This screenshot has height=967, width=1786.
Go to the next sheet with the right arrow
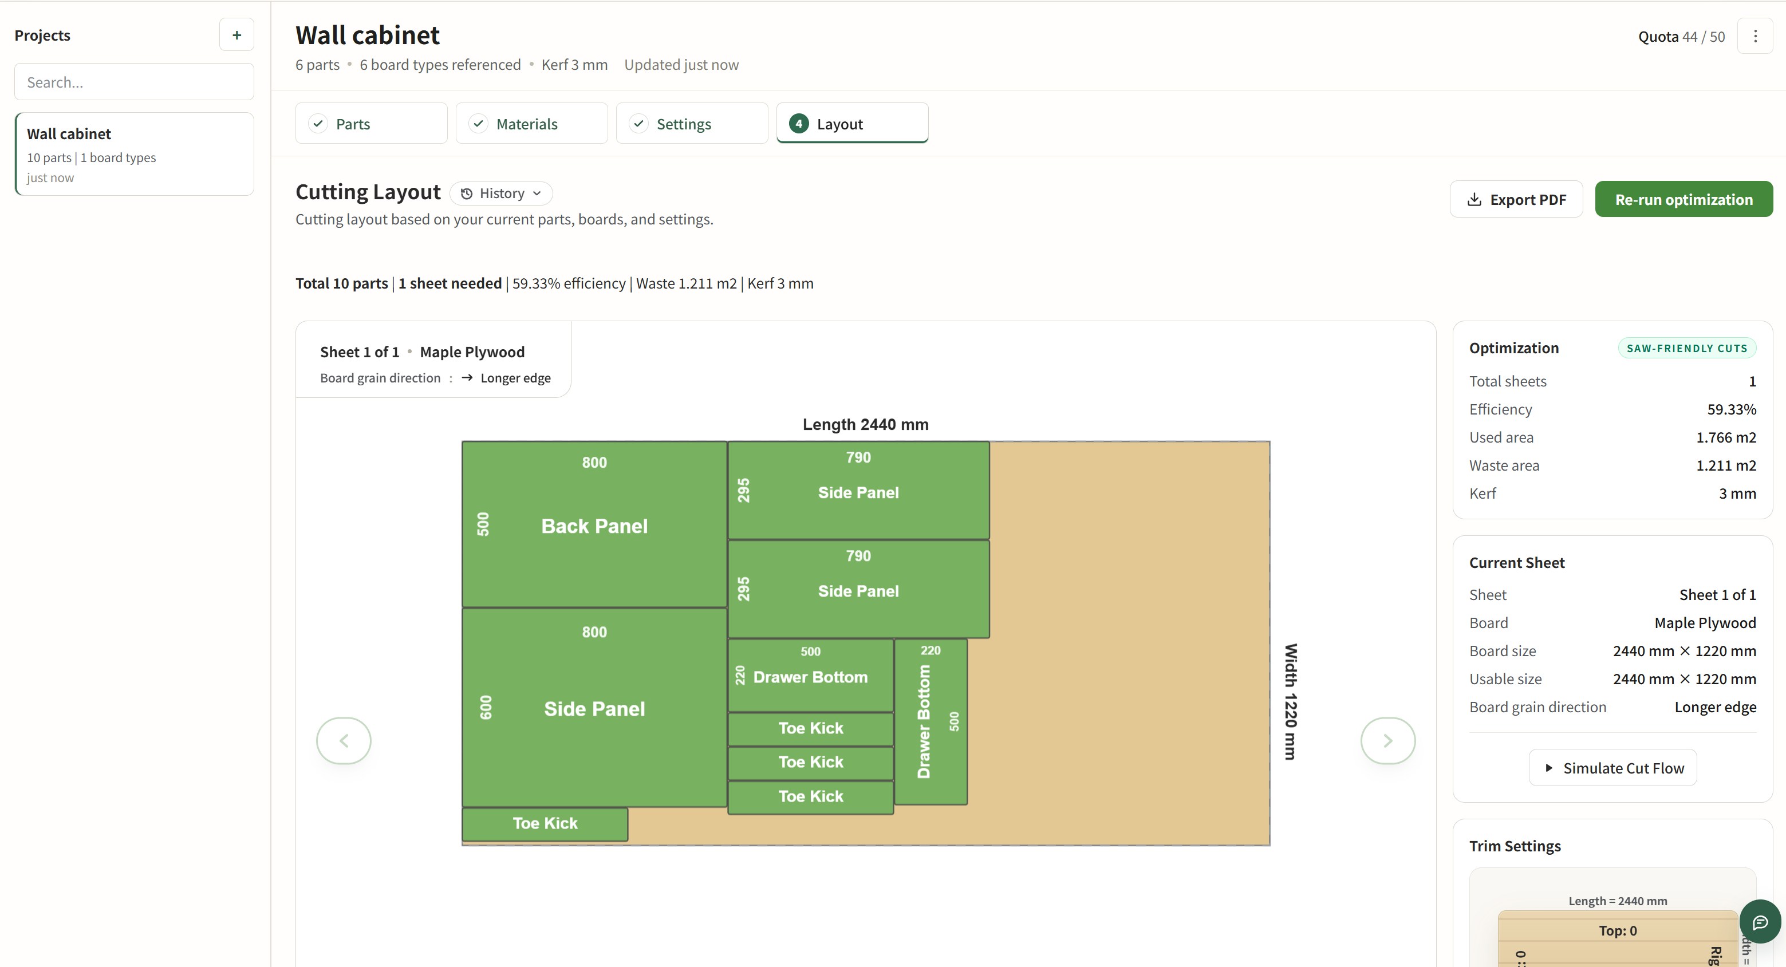coord(1387,740)
